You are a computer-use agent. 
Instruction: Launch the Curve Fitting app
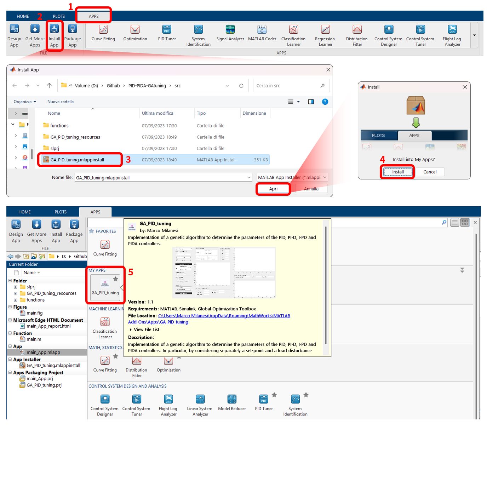103,34
